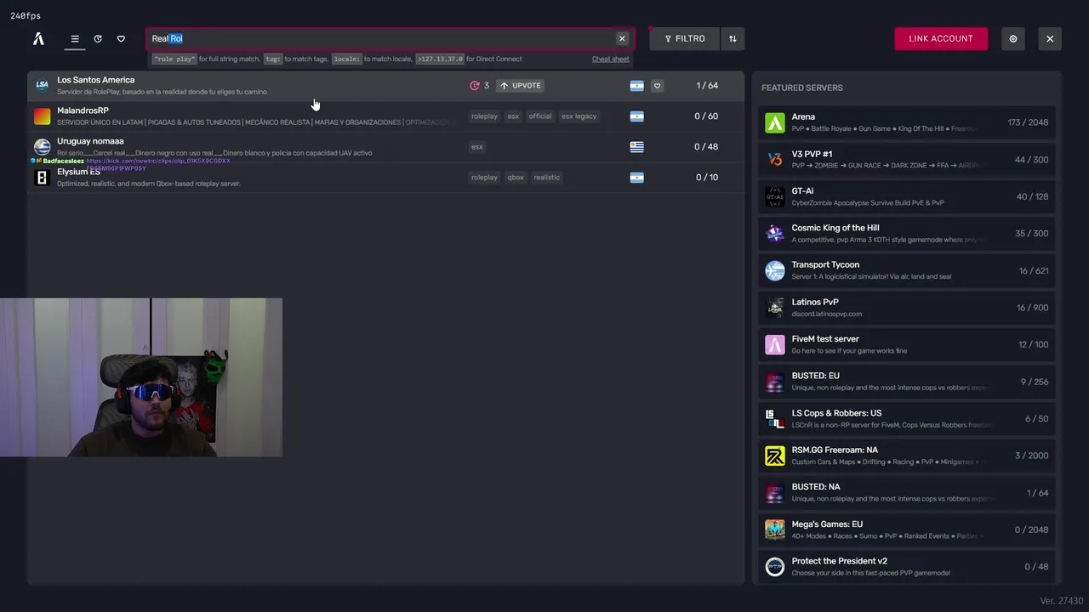Click the realistic tag on Elysium ES
Viewport: 1089px width, 612px height.
(546, 177)
